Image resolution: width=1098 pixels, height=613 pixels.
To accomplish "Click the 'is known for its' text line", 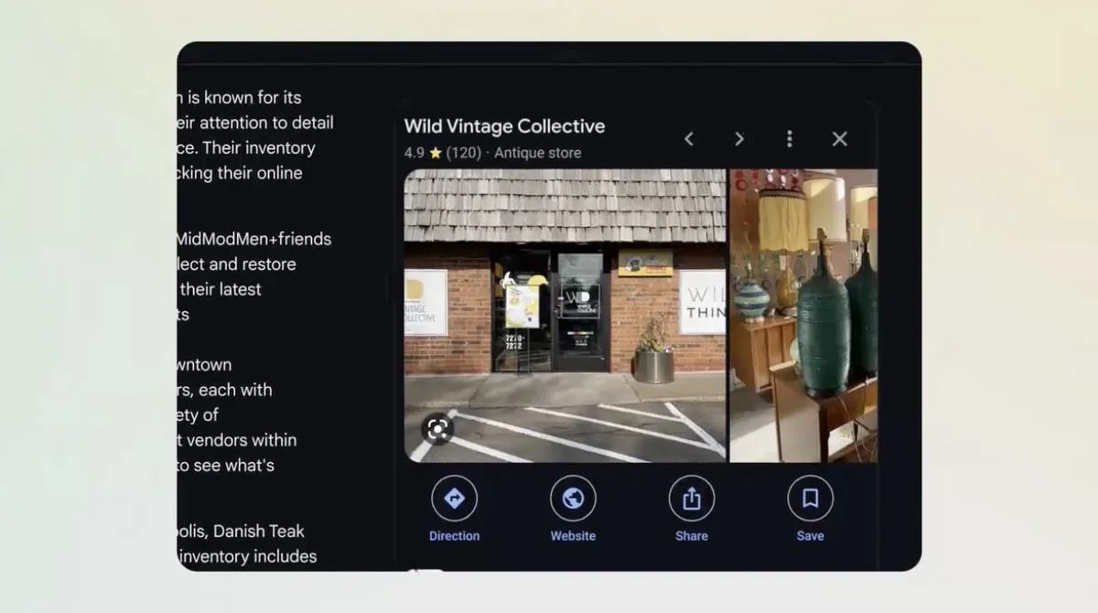I will [240, 97].
